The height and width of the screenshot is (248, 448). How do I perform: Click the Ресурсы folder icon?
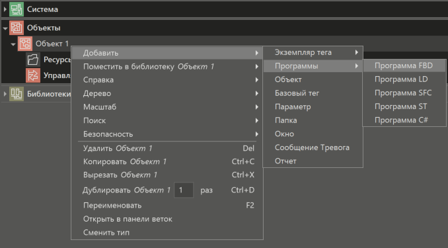point(33,60)
